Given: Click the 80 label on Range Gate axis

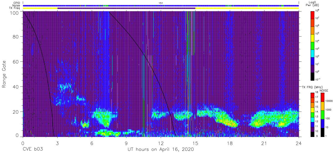Looking at the screenshot, I should click(x=16, y=37).
